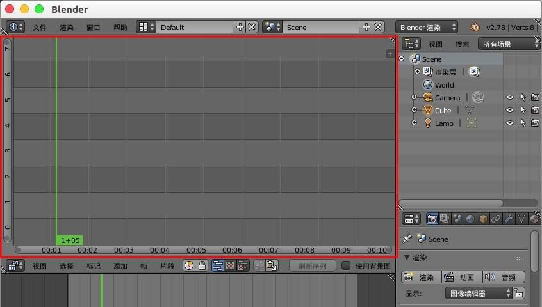Click the sequencer horizontal zoom scrollbar
Viewport: 542px width, 307px height.
[x=203, y=249]
